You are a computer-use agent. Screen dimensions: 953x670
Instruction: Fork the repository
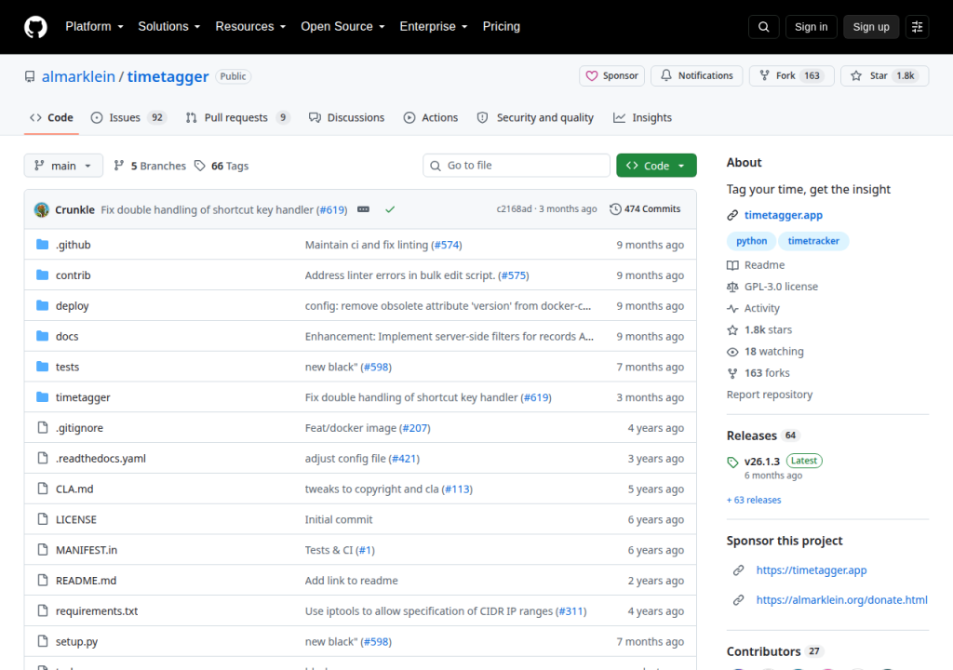tap(791, 76)
